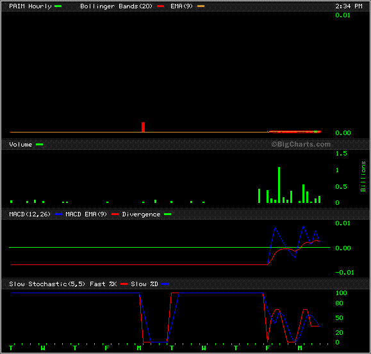Image resolution: width=371 pixels, height=354 pixels.
Task: Click the tall red price spike bar
Action: pos(143,127)
